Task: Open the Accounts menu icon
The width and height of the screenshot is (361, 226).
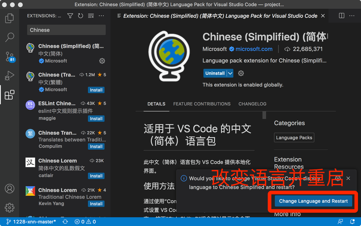Action: (10, 188)
